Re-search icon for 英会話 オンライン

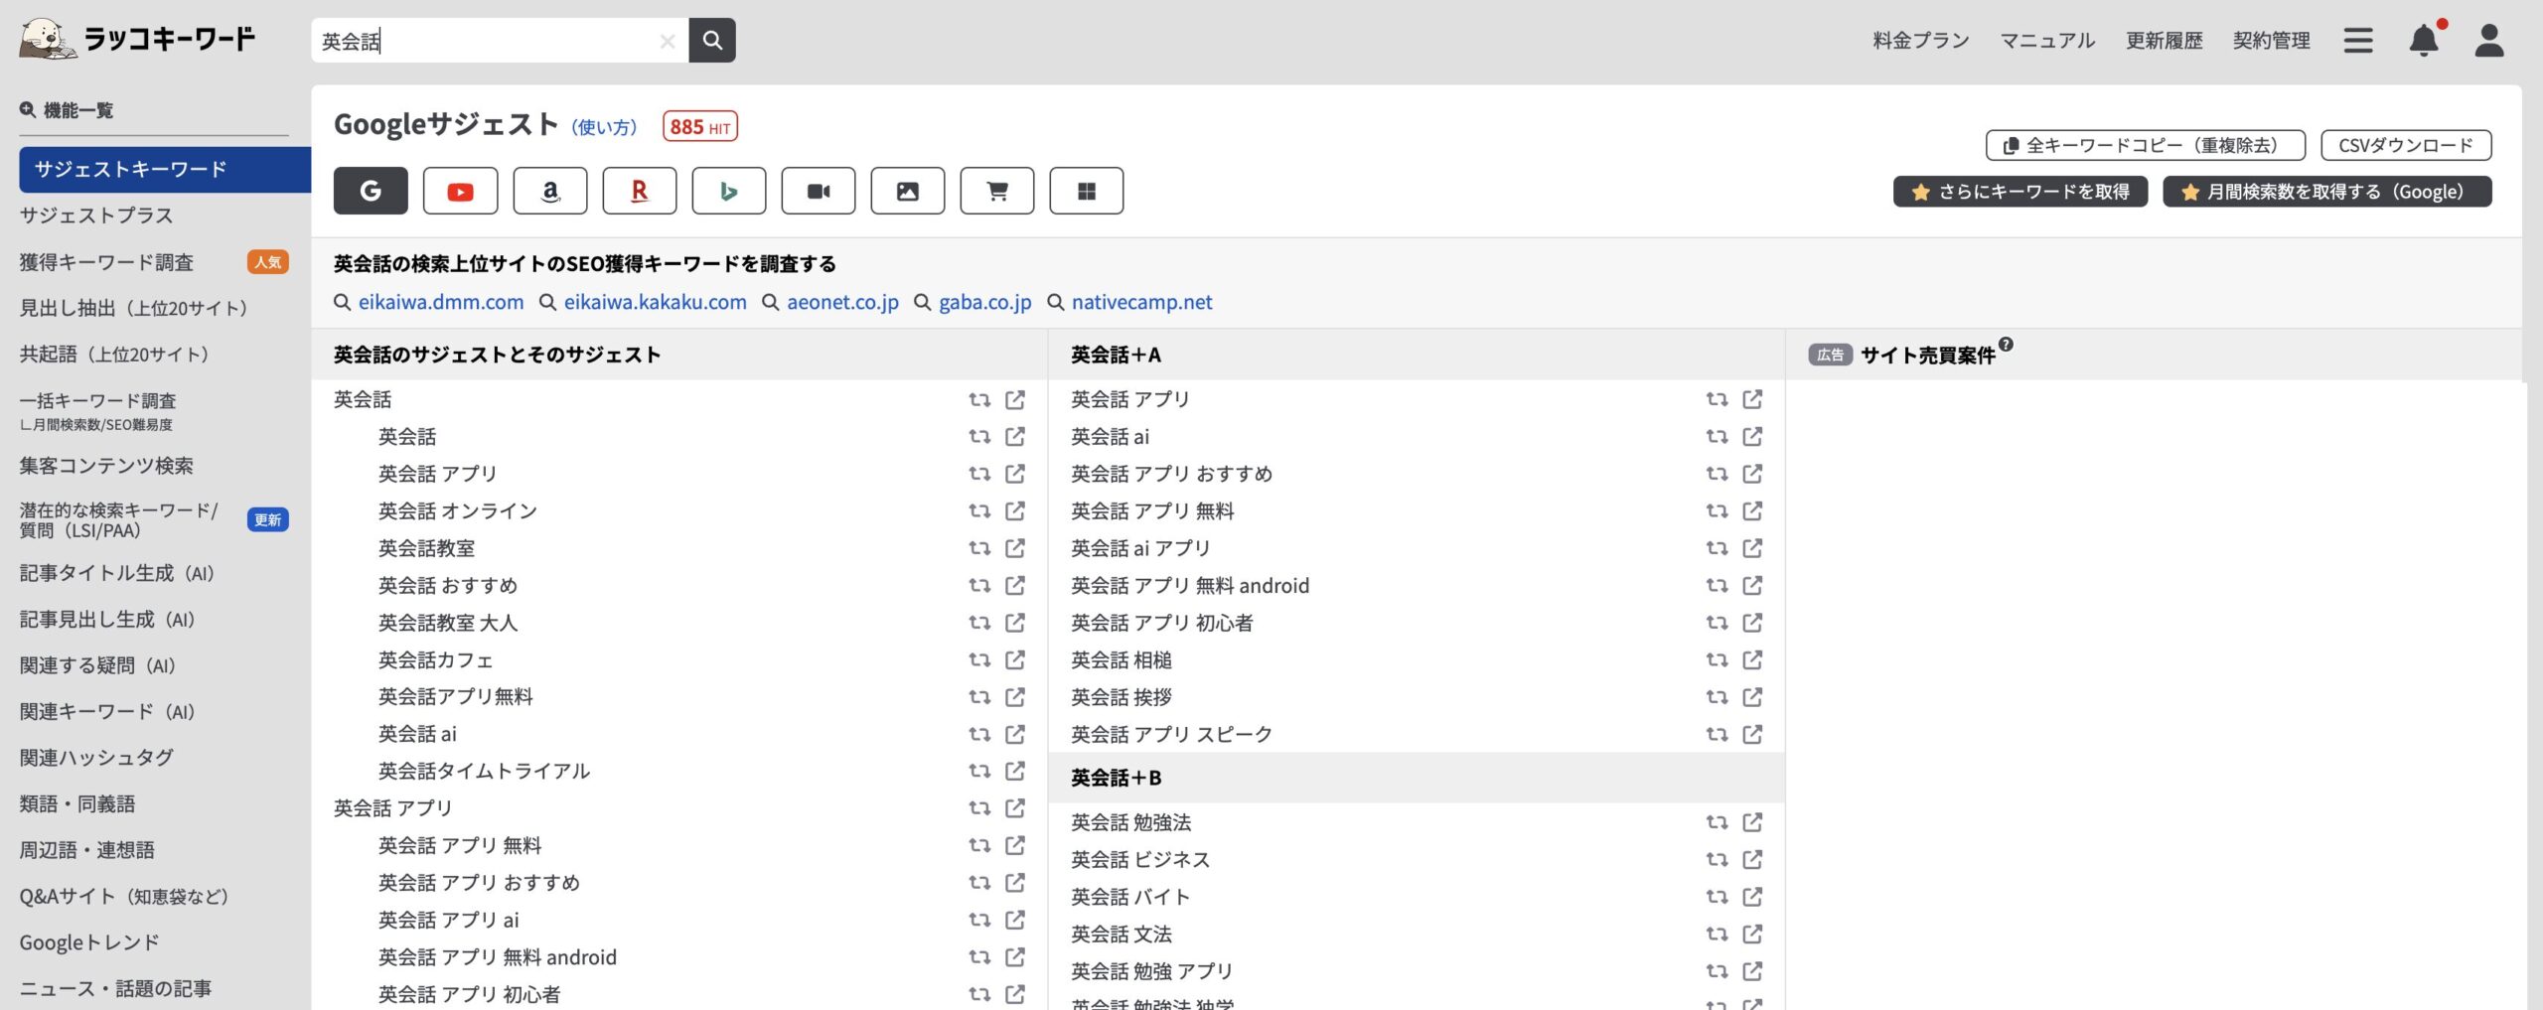click(979, 510)
